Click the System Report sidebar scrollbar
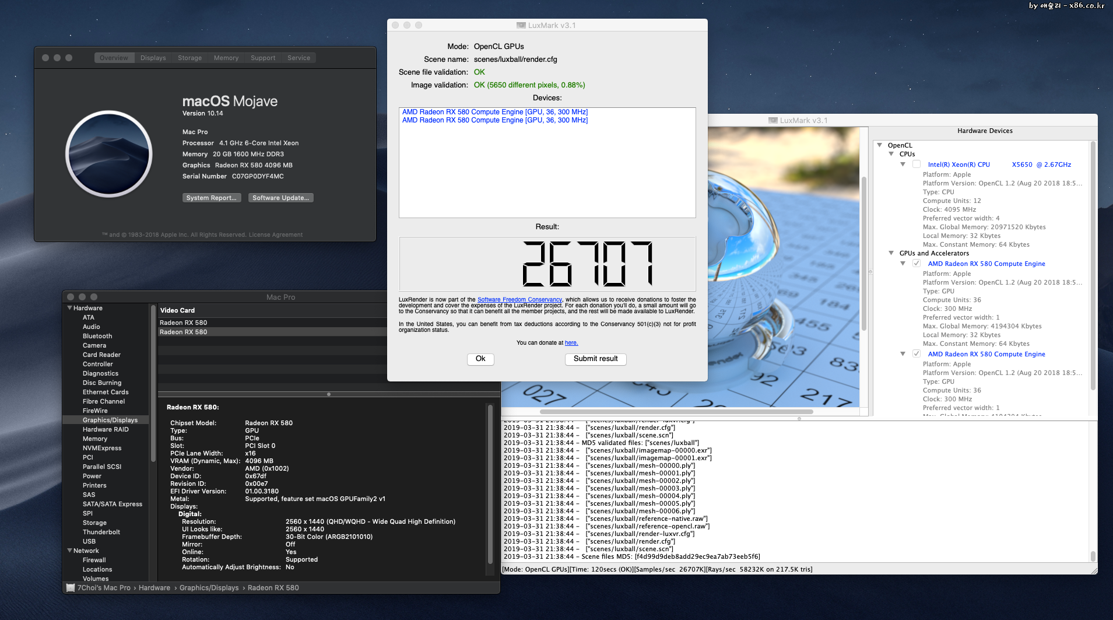Image resolution: width=1113 pixels, height=620 pixels. (153, 383)
